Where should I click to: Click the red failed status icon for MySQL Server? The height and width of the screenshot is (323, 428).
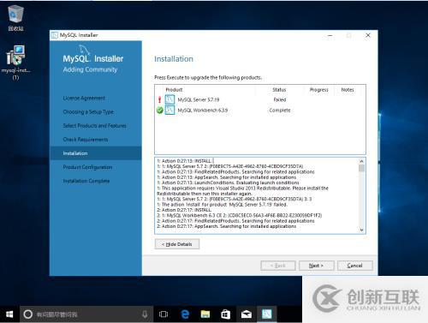pos(160,99)
